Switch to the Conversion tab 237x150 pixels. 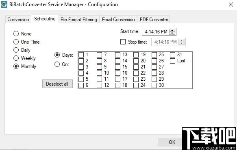[18, 20]
